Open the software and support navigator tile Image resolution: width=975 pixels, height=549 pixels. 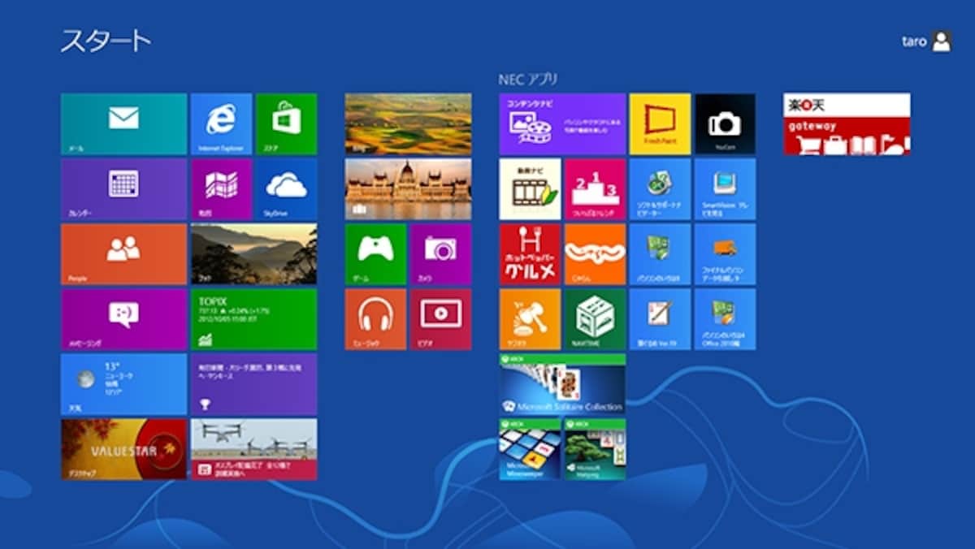tap(660, 188)
